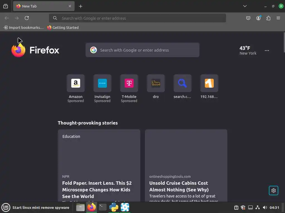Open Save to Pocket icon
The image size is (285, 213).
(248, 18)
